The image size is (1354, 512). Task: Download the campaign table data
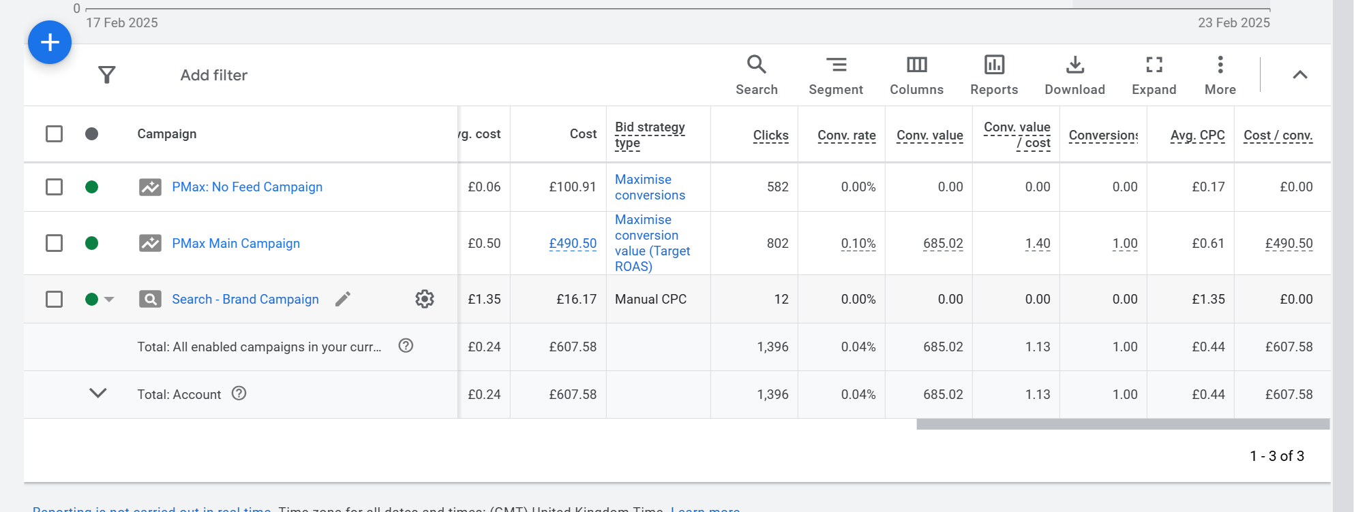coord(1074,74)
